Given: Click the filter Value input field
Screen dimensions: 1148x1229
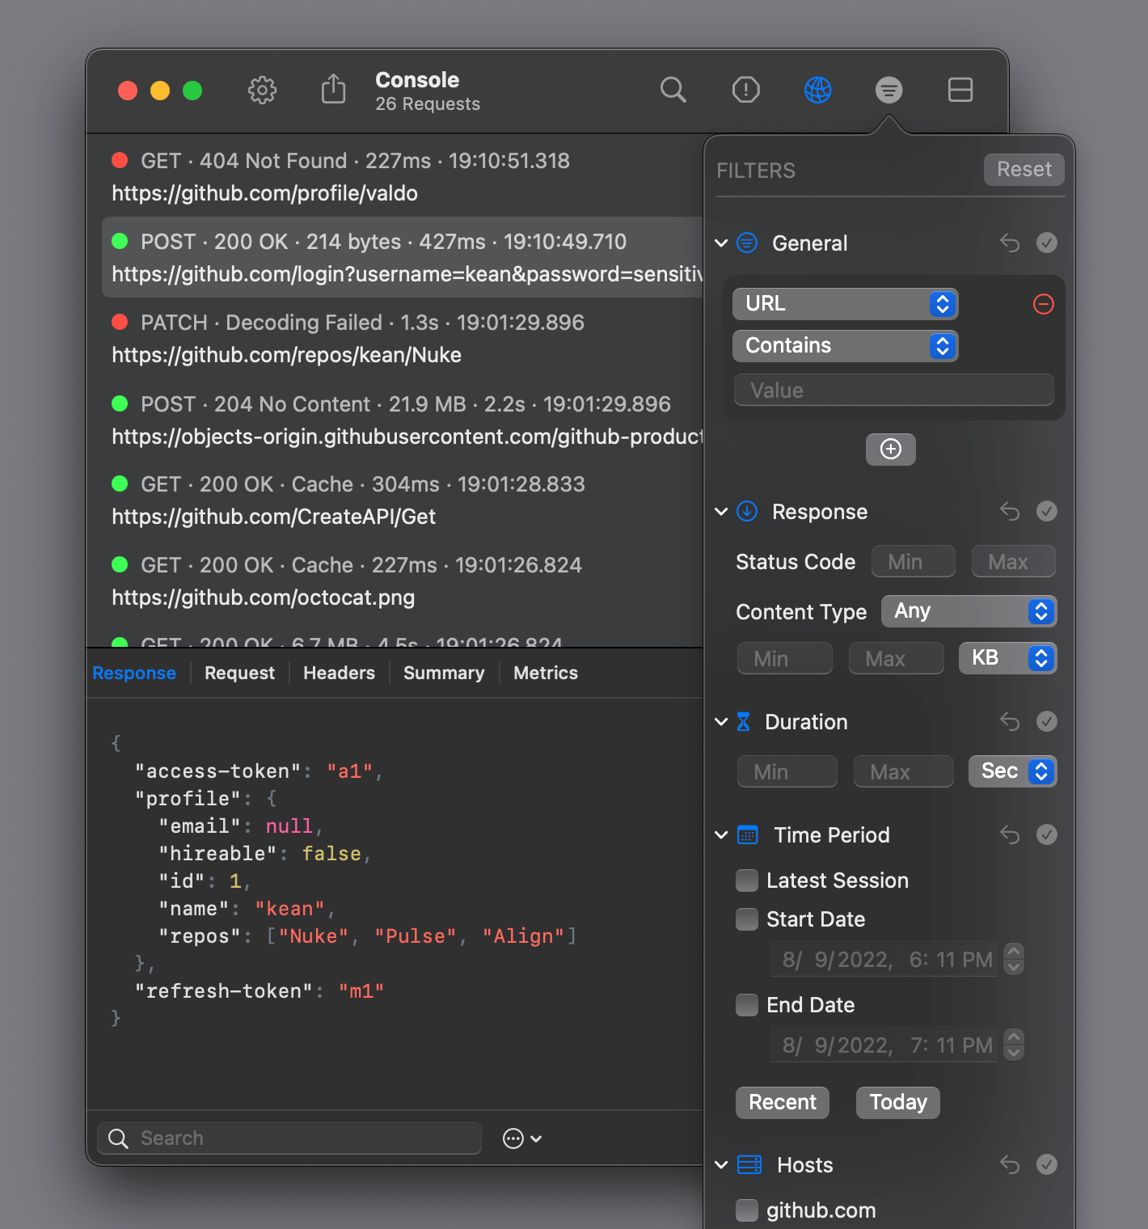Looking at the screenshot, I should [x=894, y=390].
